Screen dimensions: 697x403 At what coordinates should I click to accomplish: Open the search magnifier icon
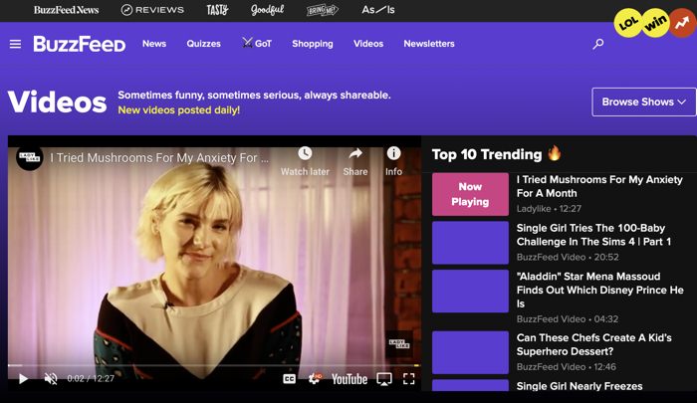598,44
